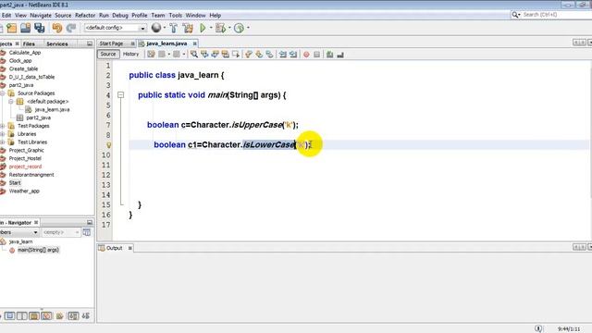Click Previous Bookmark icon
Viewport: 592px width, 333px height.
pos(249,55)
